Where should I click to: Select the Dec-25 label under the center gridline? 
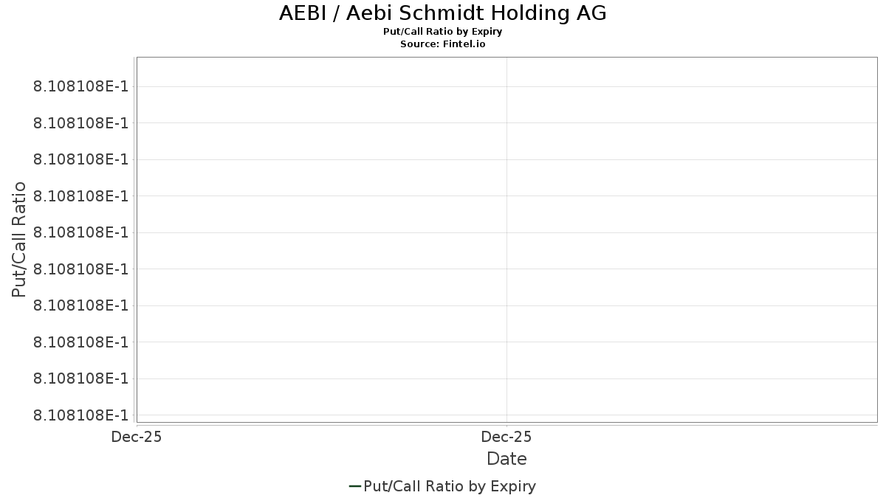point(506,437)
